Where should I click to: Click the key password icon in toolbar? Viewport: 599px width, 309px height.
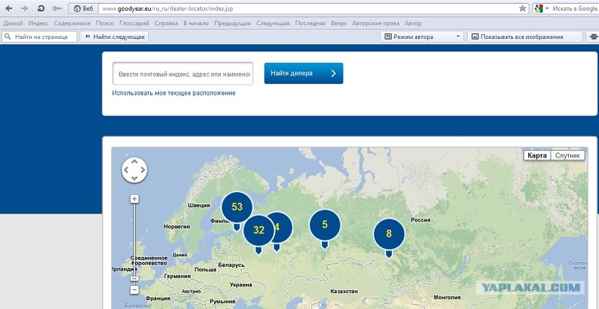pyautogui.click(x=57, y=9)
